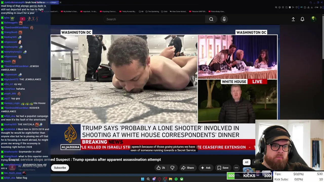The width and height of the screenshot is (324, 182).
Task: Select the All filter chip
Action: click(247, 162)
